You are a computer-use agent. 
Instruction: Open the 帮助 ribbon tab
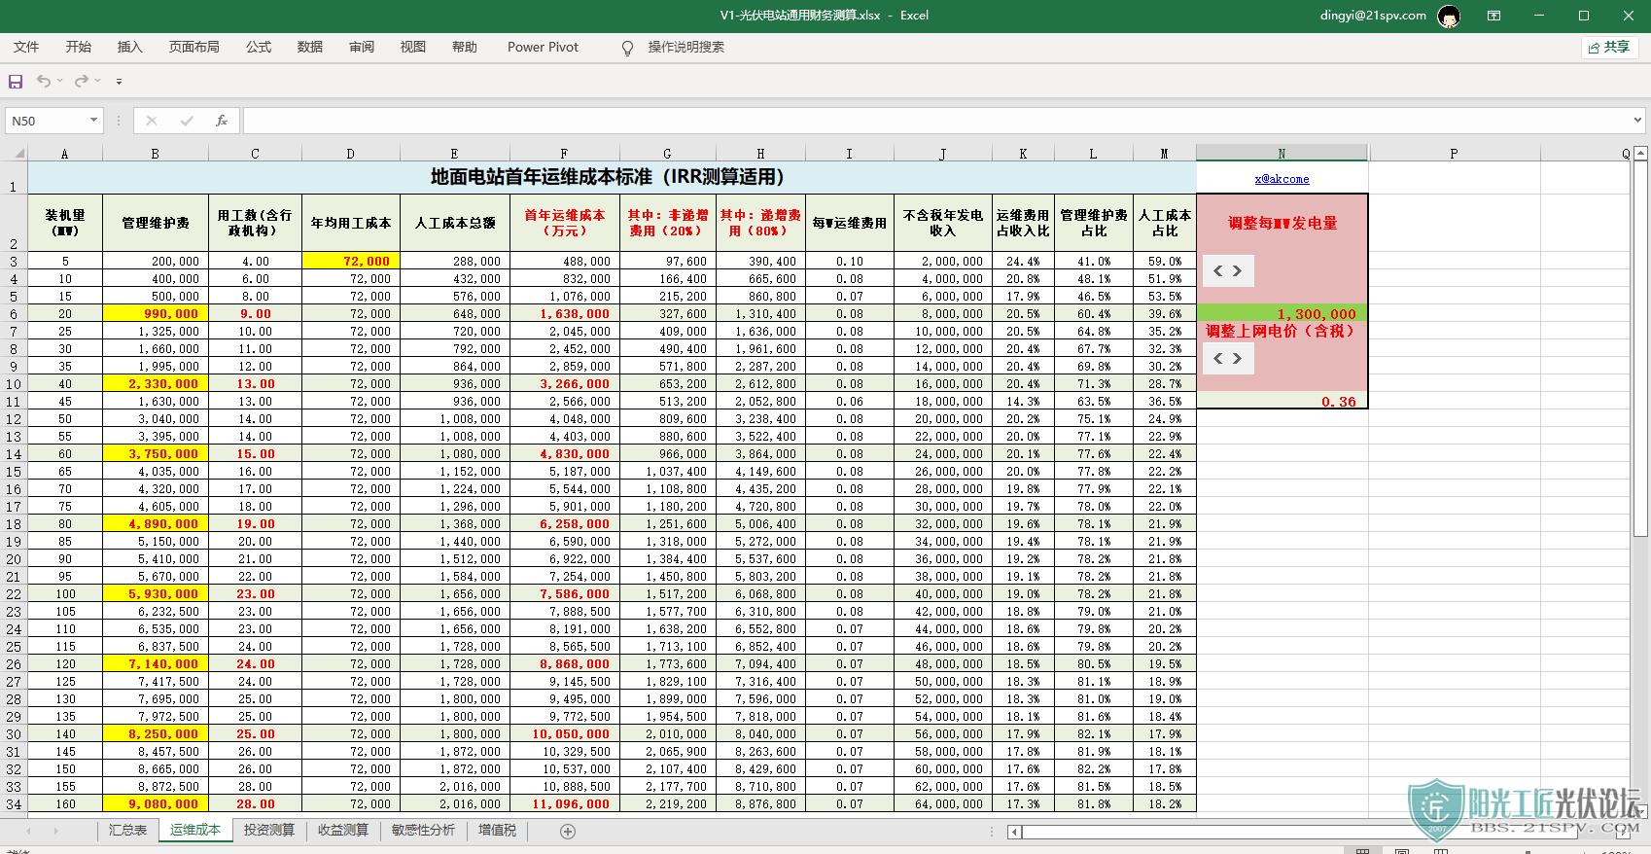[465, 47]
